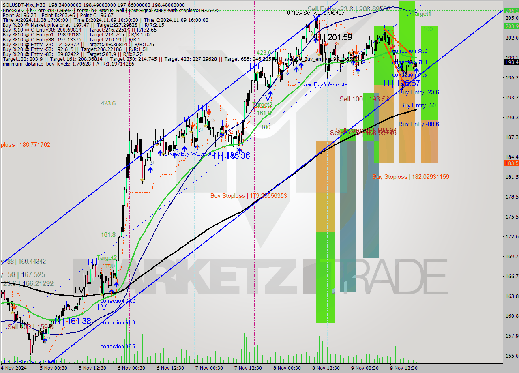Click the '8 Nov 00:30' time axis label
The image size is (519, 373).
(287, 368)
